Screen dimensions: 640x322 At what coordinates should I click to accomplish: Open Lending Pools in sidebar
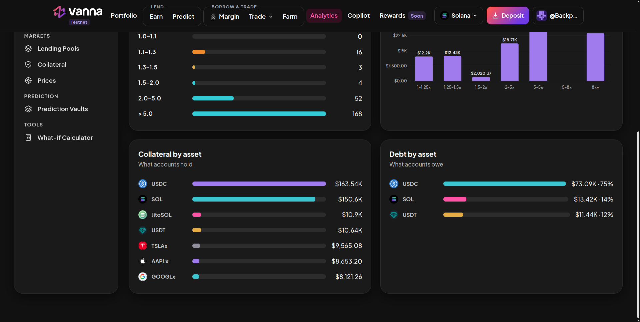pos(58,49)
